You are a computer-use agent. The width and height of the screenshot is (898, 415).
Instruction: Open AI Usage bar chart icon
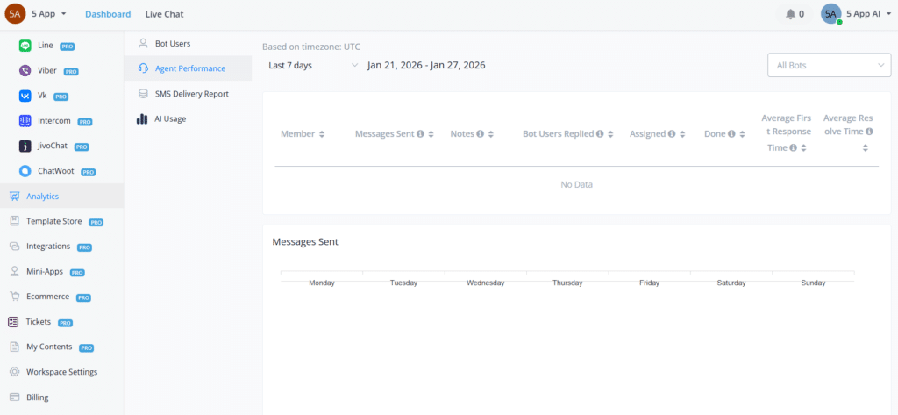point(143,118)
